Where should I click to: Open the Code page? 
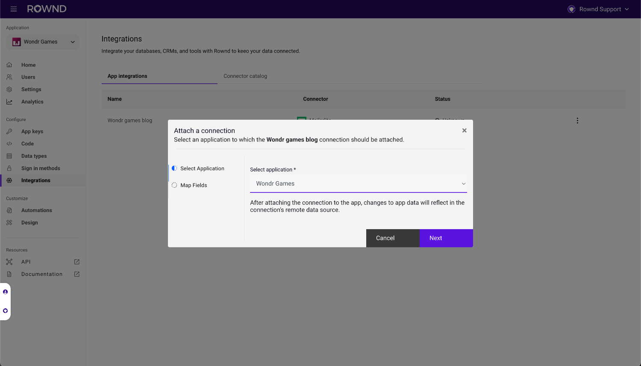(27, 144)
